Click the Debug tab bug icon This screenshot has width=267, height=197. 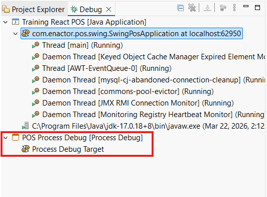click(74, 10)
